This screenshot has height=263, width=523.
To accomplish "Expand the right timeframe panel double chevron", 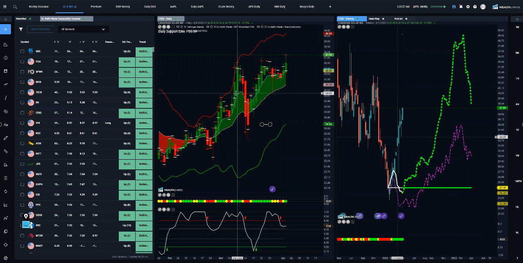I will tap(517, 19).
